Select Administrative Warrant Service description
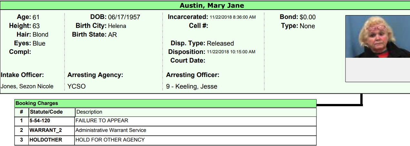 tap(111, 130)
